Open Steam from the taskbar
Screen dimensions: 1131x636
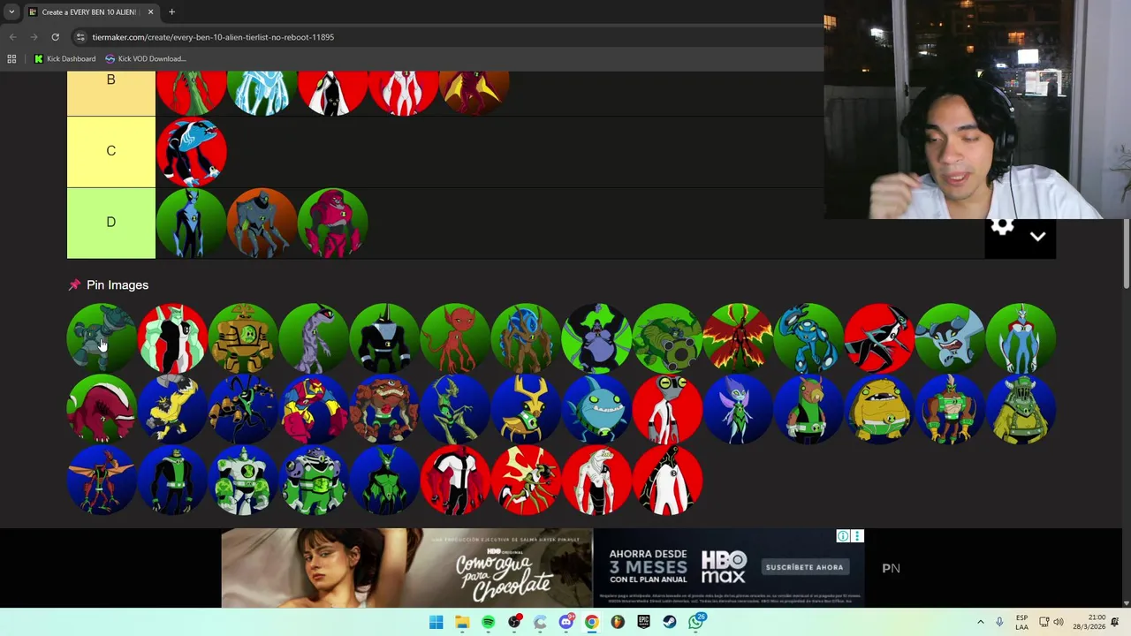point(670,622)
